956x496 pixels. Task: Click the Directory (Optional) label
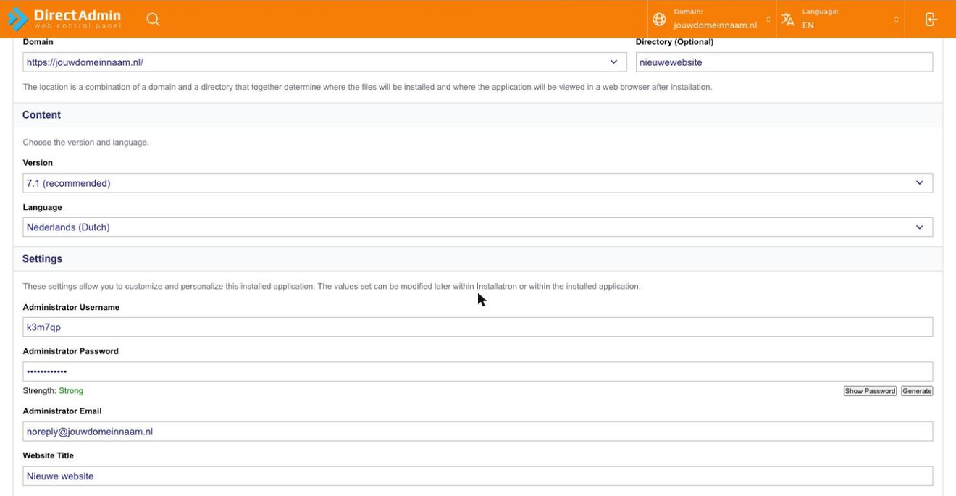(674, 42)
